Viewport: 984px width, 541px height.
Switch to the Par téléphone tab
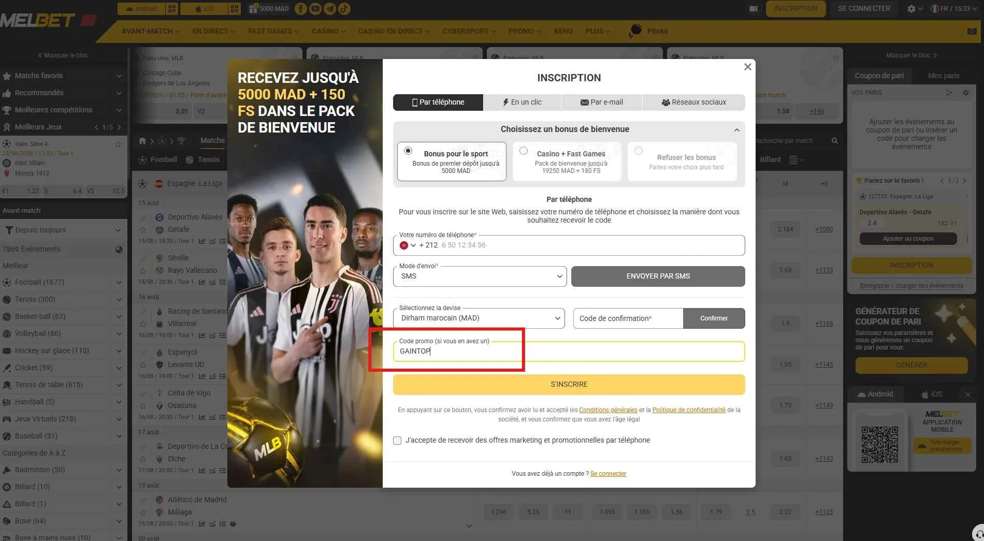click(x=438, y=102)
